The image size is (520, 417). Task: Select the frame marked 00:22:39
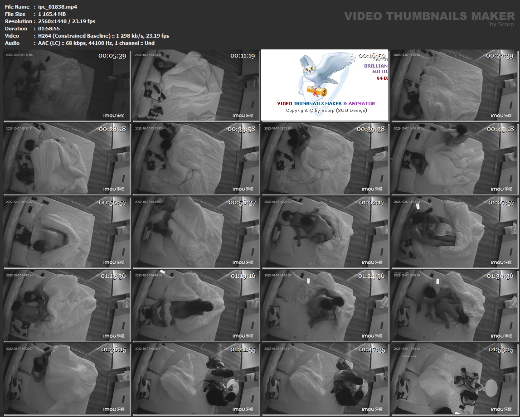[453, 85]
